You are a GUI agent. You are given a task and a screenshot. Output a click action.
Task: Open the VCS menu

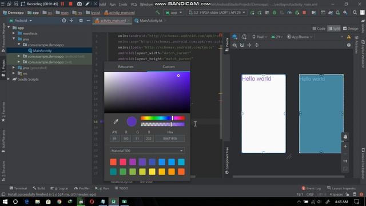point(134,4)
